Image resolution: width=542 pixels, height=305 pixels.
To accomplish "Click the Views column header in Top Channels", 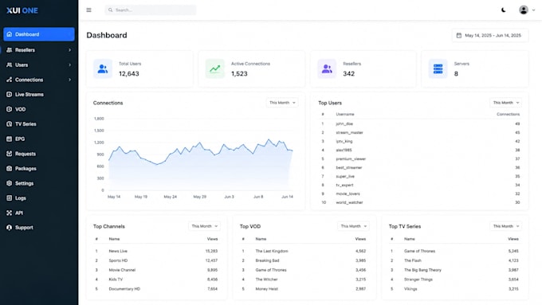I will (x=212, y=239).
